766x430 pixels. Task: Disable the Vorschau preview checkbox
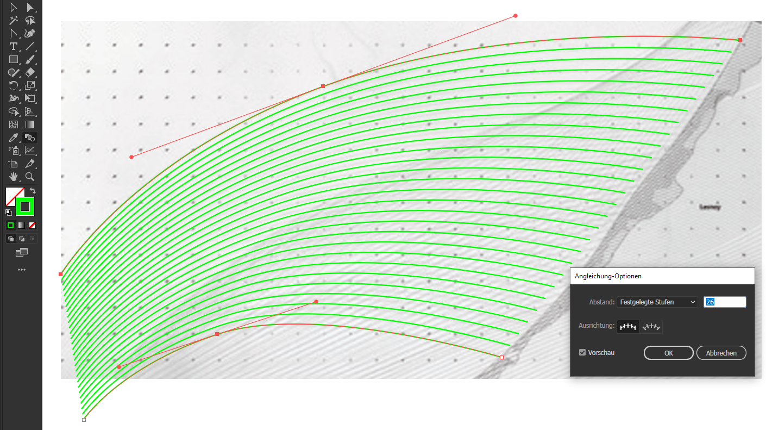coord(582,352)
